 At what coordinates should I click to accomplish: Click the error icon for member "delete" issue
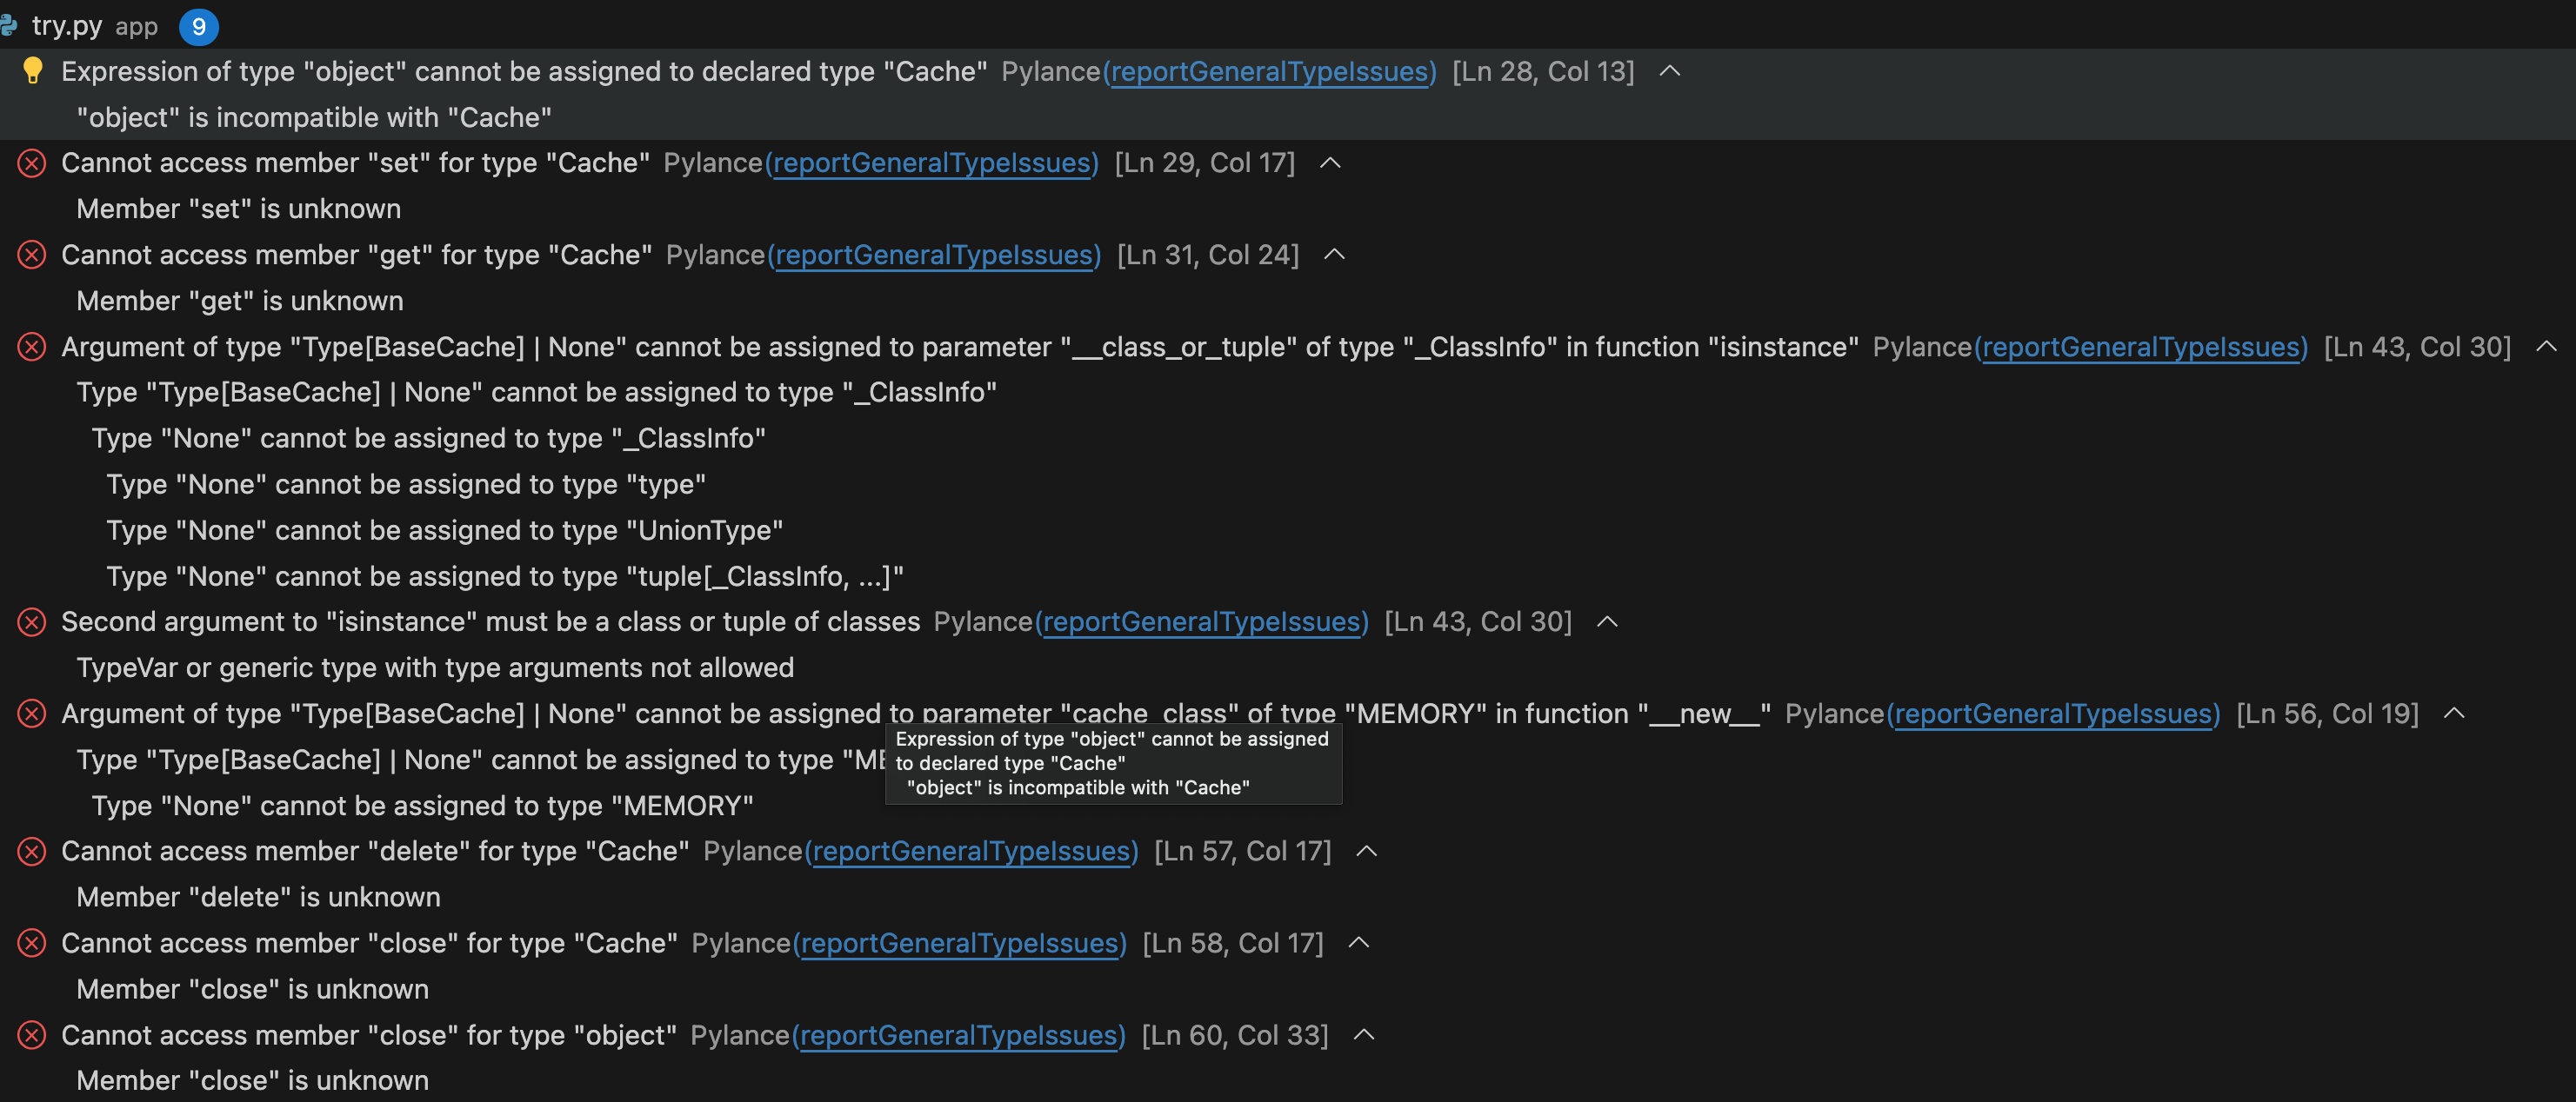(x=31, y=851)
